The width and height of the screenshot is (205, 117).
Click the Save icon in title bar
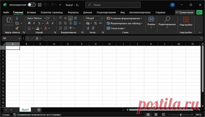(x=40, y=5)
